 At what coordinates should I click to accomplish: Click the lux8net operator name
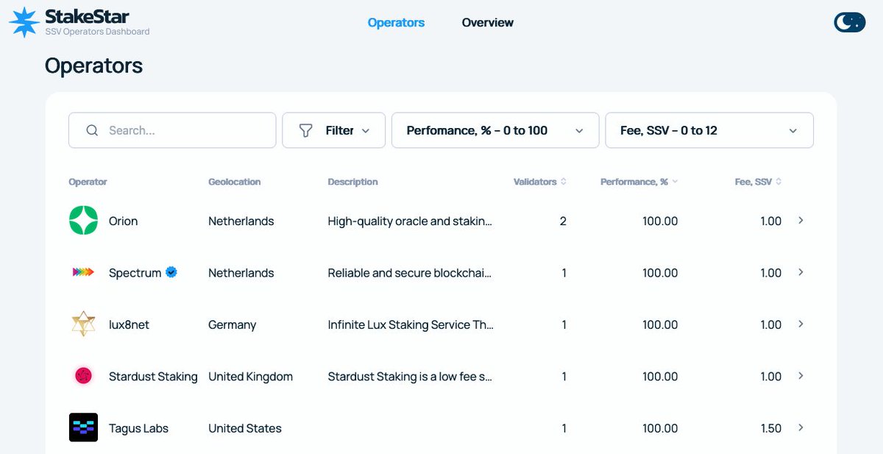129,324
